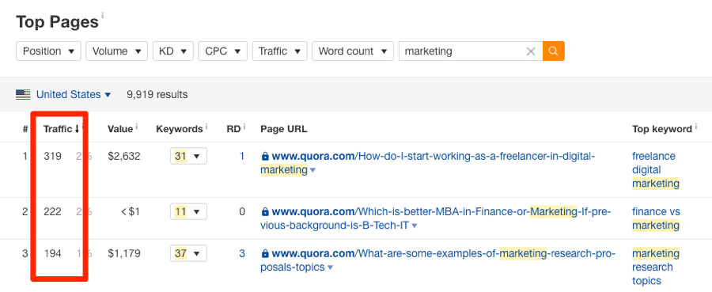Click the '9,919 results' count text
712x292 pixels.
point(157,94)
